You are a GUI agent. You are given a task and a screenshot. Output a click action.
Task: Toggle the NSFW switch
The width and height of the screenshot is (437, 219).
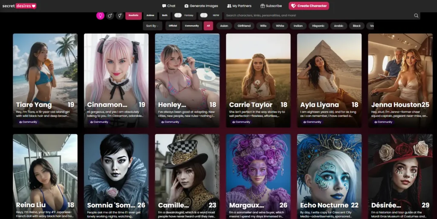(204, 15)
